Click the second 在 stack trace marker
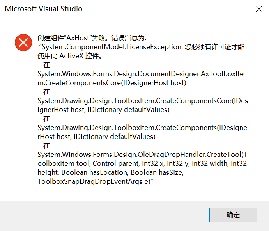This screenshot has width=269, height=231. click(46, 92)
